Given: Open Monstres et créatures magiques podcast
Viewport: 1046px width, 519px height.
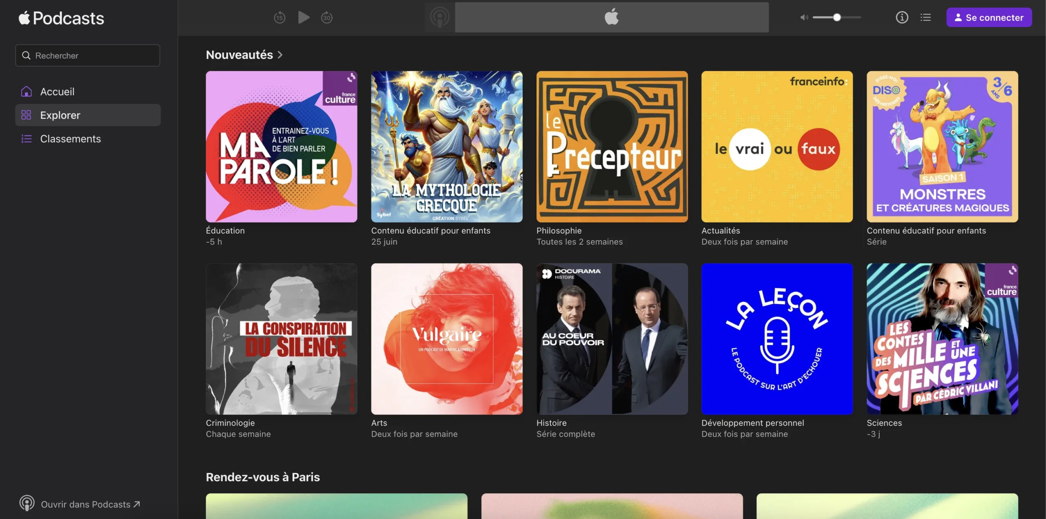Looking at the screenshot, I should point(942,147).
